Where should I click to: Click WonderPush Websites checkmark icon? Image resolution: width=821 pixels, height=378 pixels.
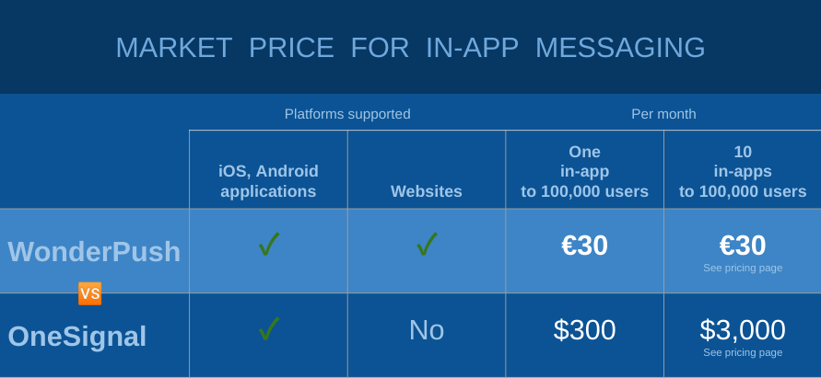pyautogui.click(x=427, y=244)
